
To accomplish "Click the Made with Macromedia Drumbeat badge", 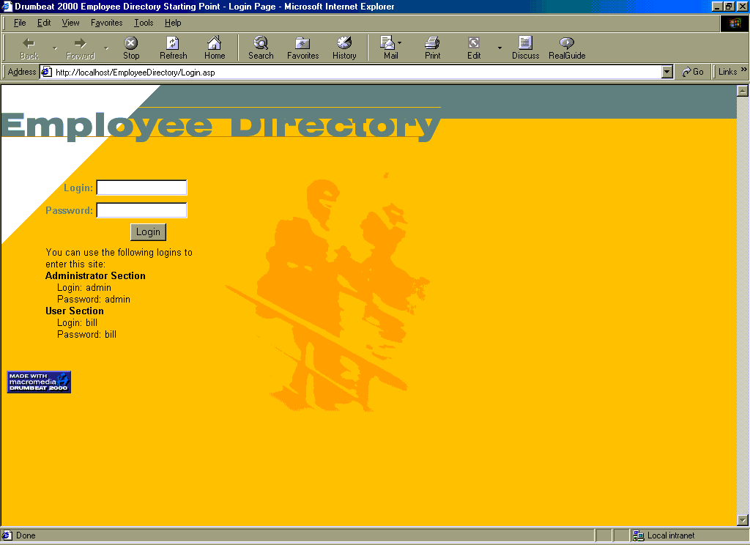I will click(38, 382).
